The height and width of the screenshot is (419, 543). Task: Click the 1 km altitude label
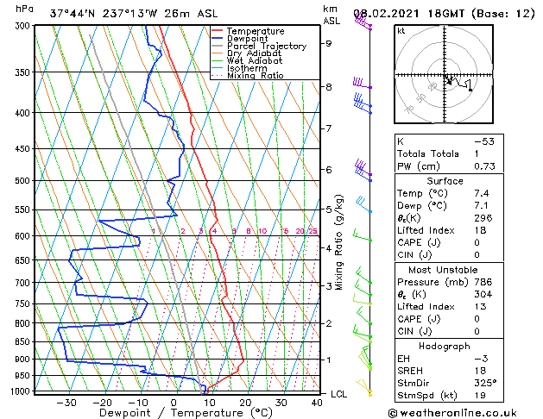328,360
